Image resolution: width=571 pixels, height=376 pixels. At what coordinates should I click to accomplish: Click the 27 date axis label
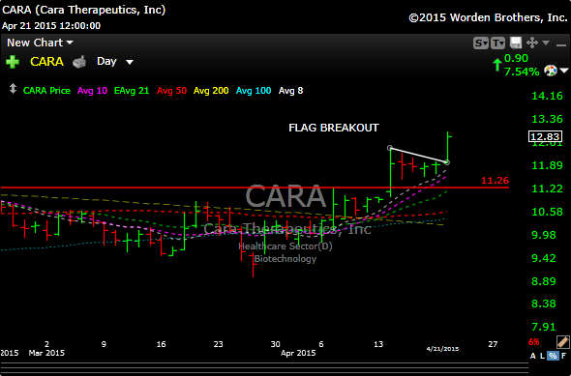[x=493, y=344]
